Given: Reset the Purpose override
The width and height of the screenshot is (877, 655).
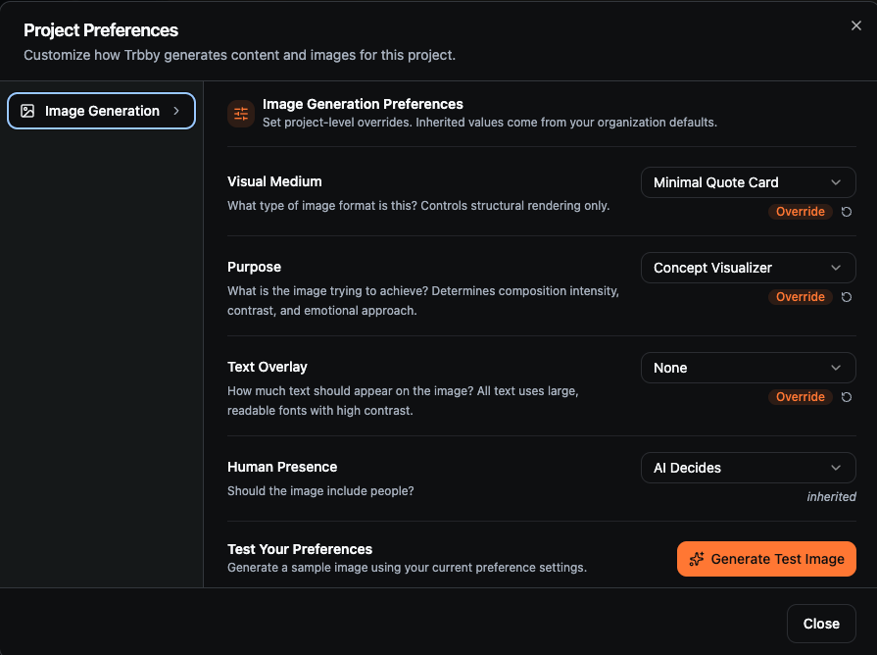Looking at the screenshot, I should (x=847, y=297).
